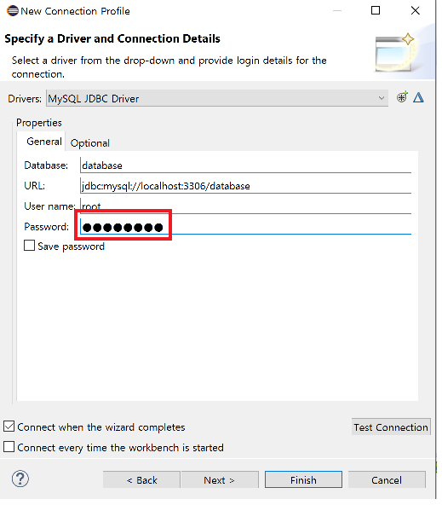Enable Connect every time workbench is started
This screenshot has height=505, width=442.
click(x=9, y=447)
